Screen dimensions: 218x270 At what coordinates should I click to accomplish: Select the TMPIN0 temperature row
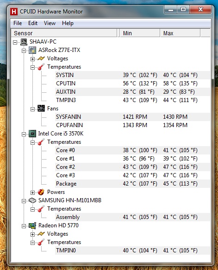pyautogui.click(x=132, y=251)
